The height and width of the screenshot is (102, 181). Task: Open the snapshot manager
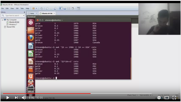coord(55,8)
